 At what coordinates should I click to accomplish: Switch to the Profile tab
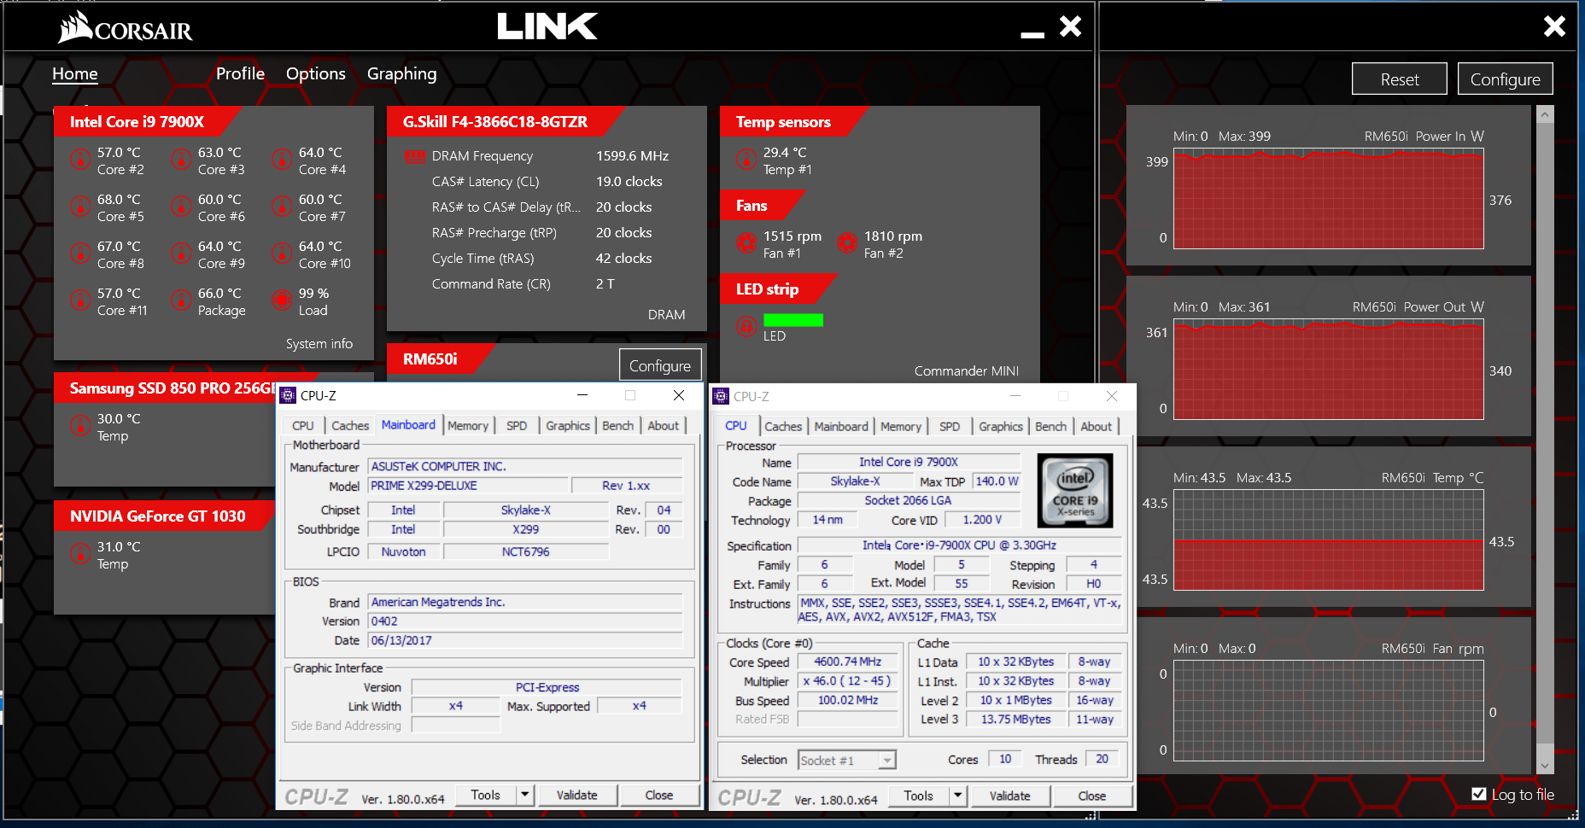coord(240,73)
